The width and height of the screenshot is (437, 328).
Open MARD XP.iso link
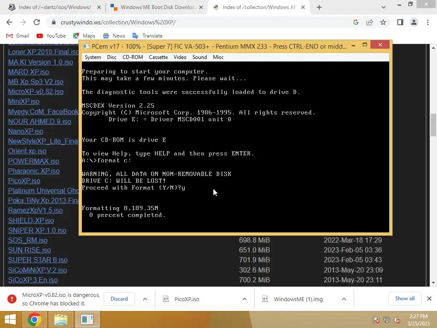pos(29,72)
